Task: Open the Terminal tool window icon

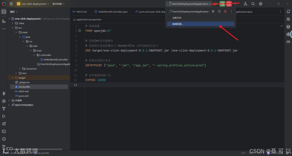Action: [x=4, y=131]
